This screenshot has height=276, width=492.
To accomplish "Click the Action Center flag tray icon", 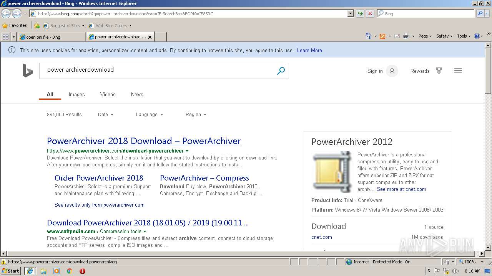I will (437, 271).
